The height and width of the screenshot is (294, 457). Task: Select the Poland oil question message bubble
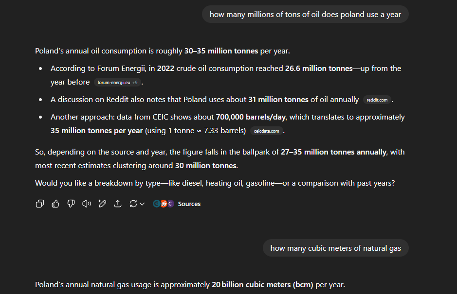tap(305, 14)
